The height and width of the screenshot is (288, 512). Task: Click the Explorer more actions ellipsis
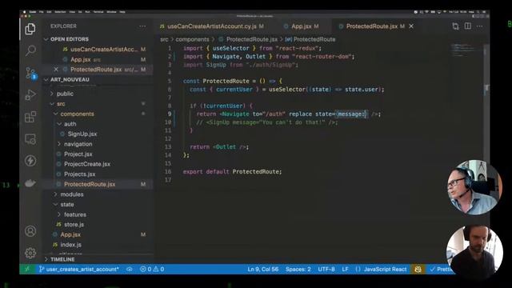pyautogui.click(x=142, y=26)
